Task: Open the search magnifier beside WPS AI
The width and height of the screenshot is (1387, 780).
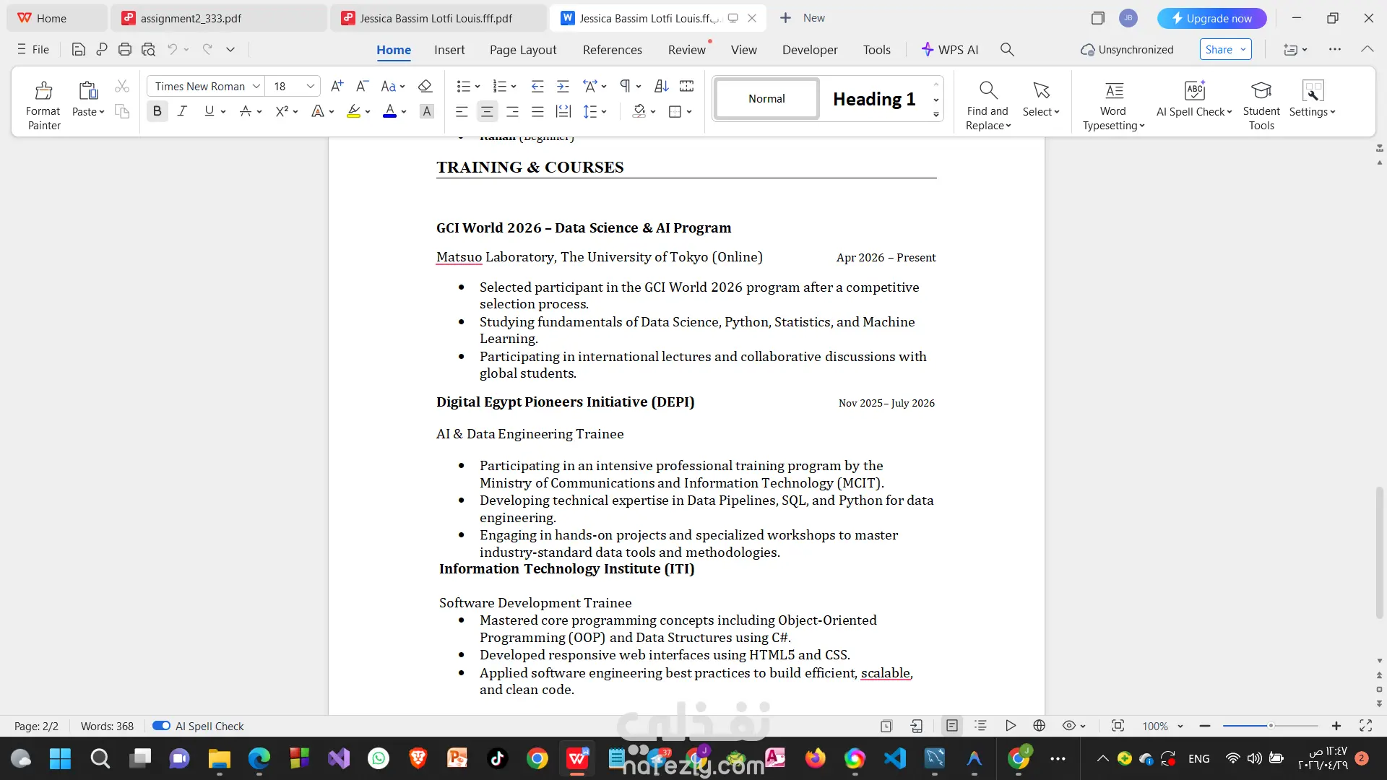Action: [x=1007, y=50]
